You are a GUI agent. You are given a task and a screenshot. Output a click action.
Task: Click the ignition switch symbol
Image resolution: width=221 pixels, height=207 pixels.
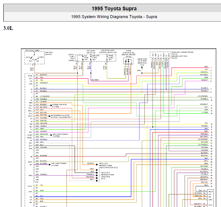coord(34,58)
